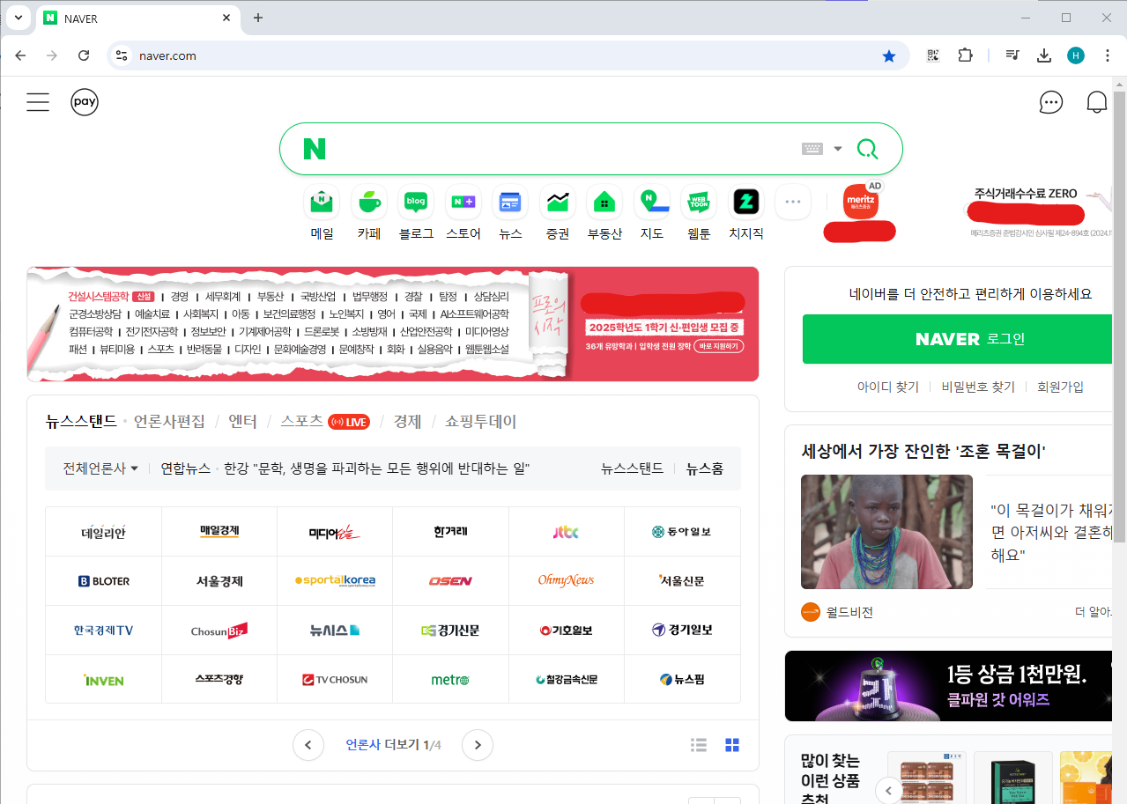Screen dimensions: 1127x804
Task: Open Chrome tab search dropdown
Action: [17, 18]
